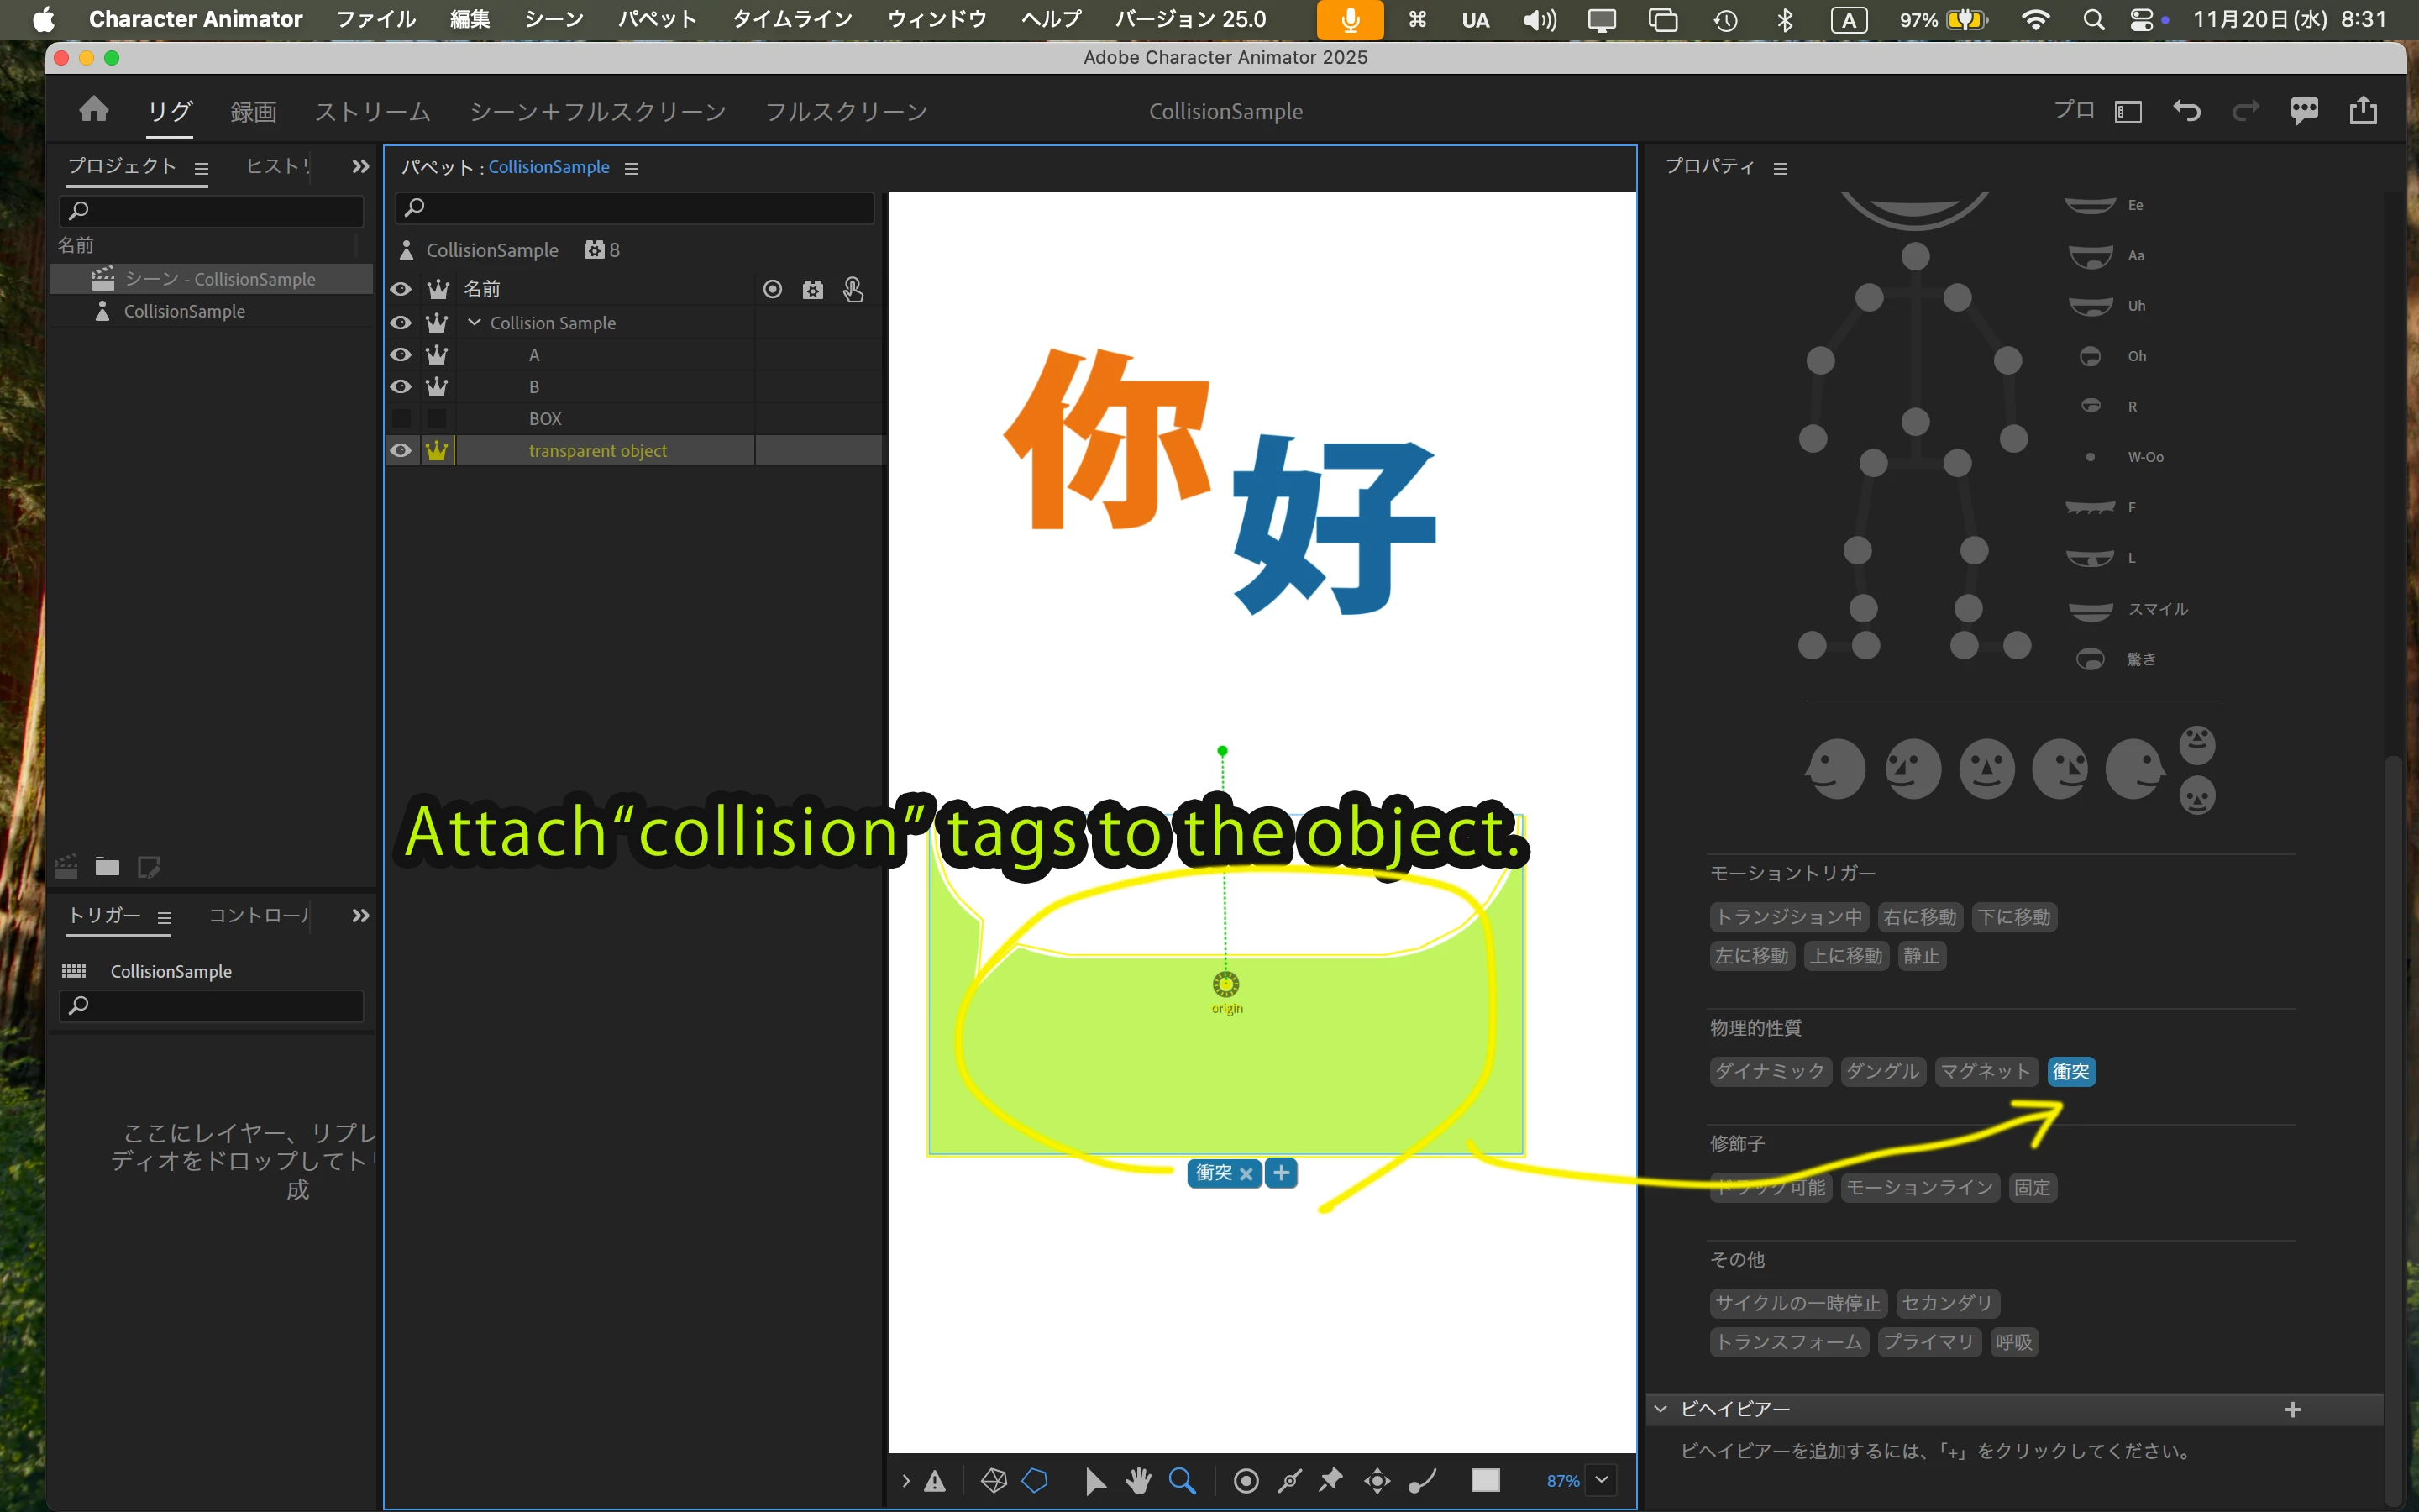Choose the Stick tool
Image resolution: width=2419 pixels, height=1512 pixels.
click(x=1289, y=1480)
